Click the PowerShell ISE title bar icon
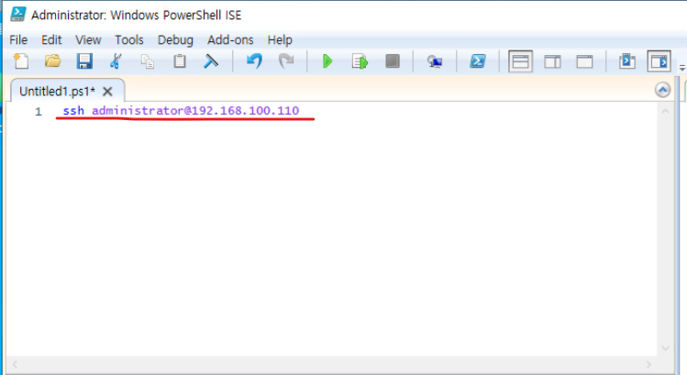The height and width of the screenshot is (375, 687). click(17, 15)
